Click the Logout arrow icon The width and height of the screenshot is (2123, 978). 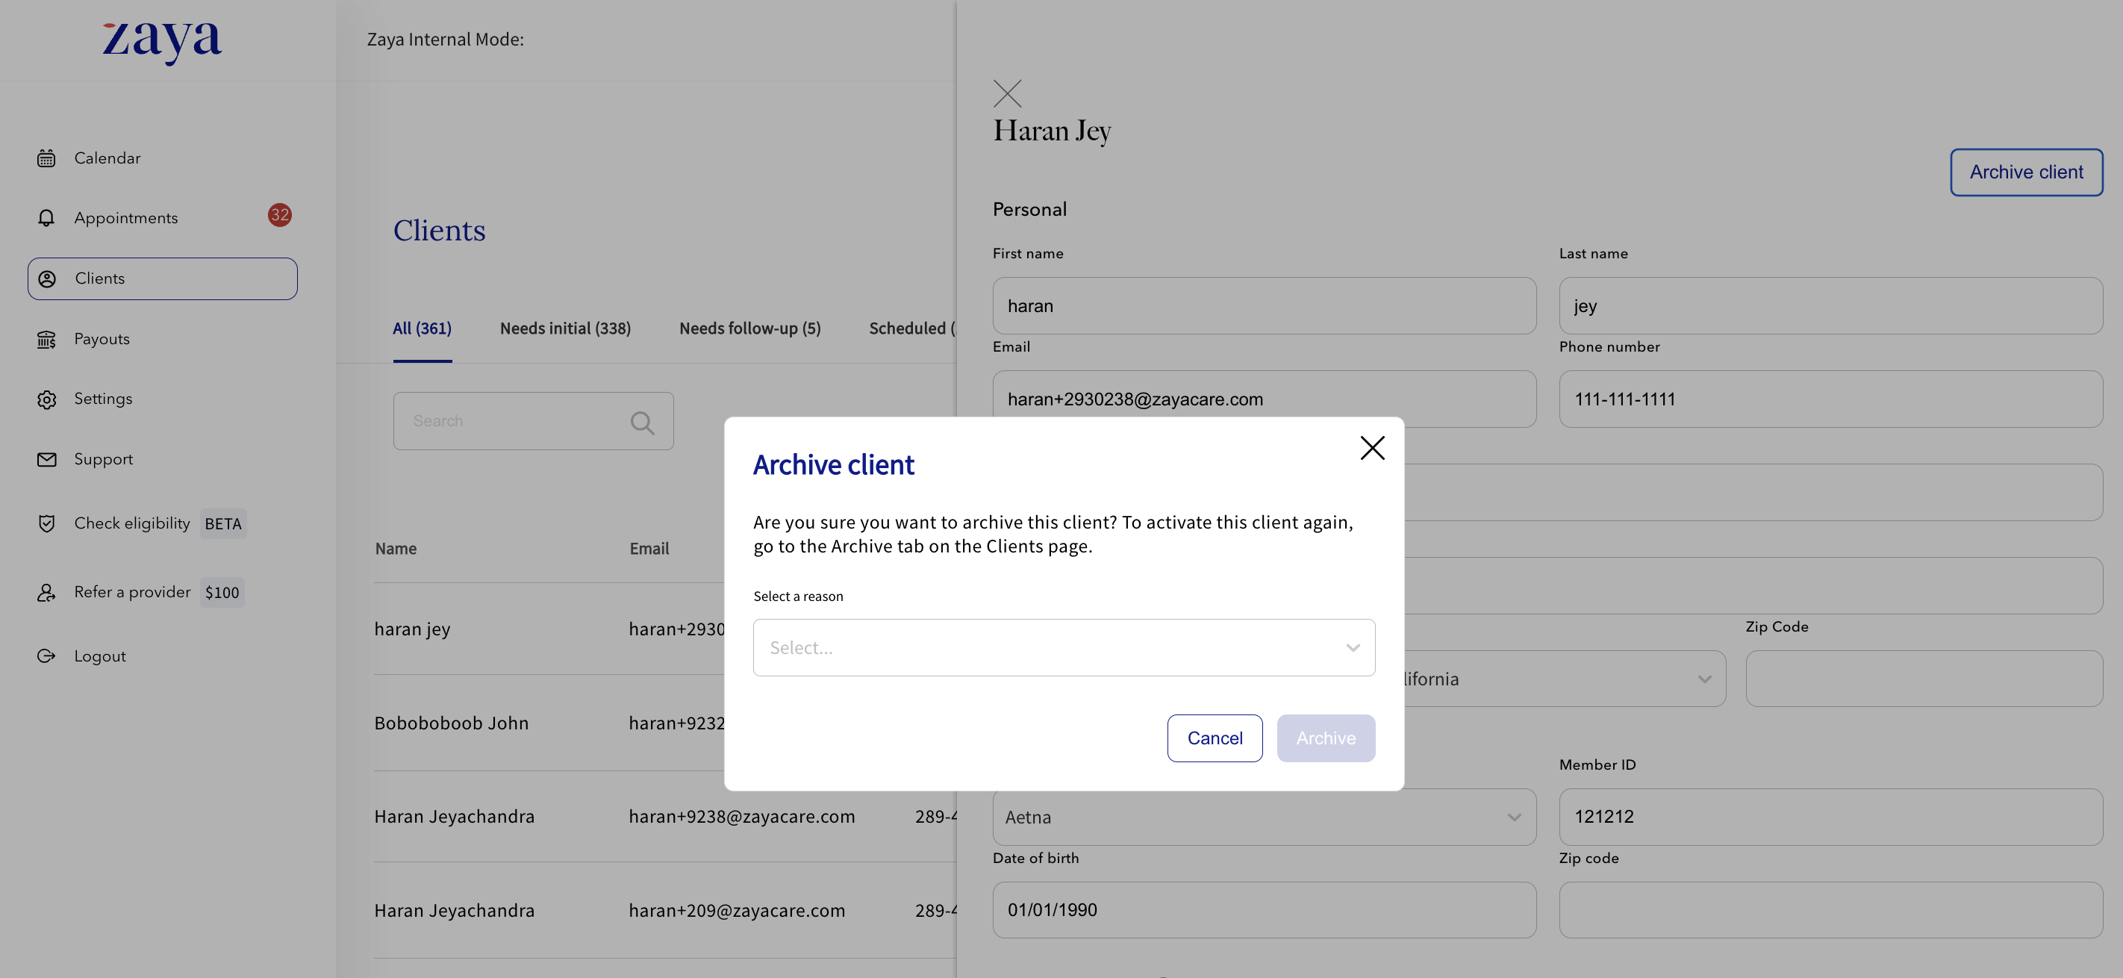(x=46, y=657)
